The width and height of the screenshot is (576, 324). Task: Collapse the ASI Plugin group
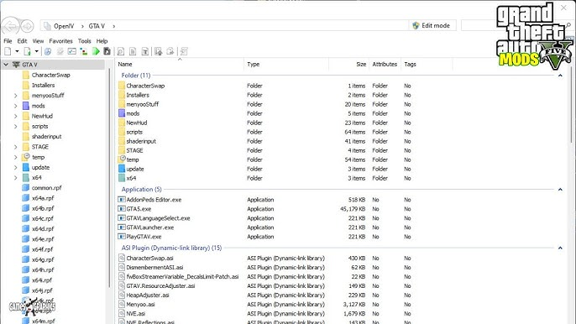(560, 248)
